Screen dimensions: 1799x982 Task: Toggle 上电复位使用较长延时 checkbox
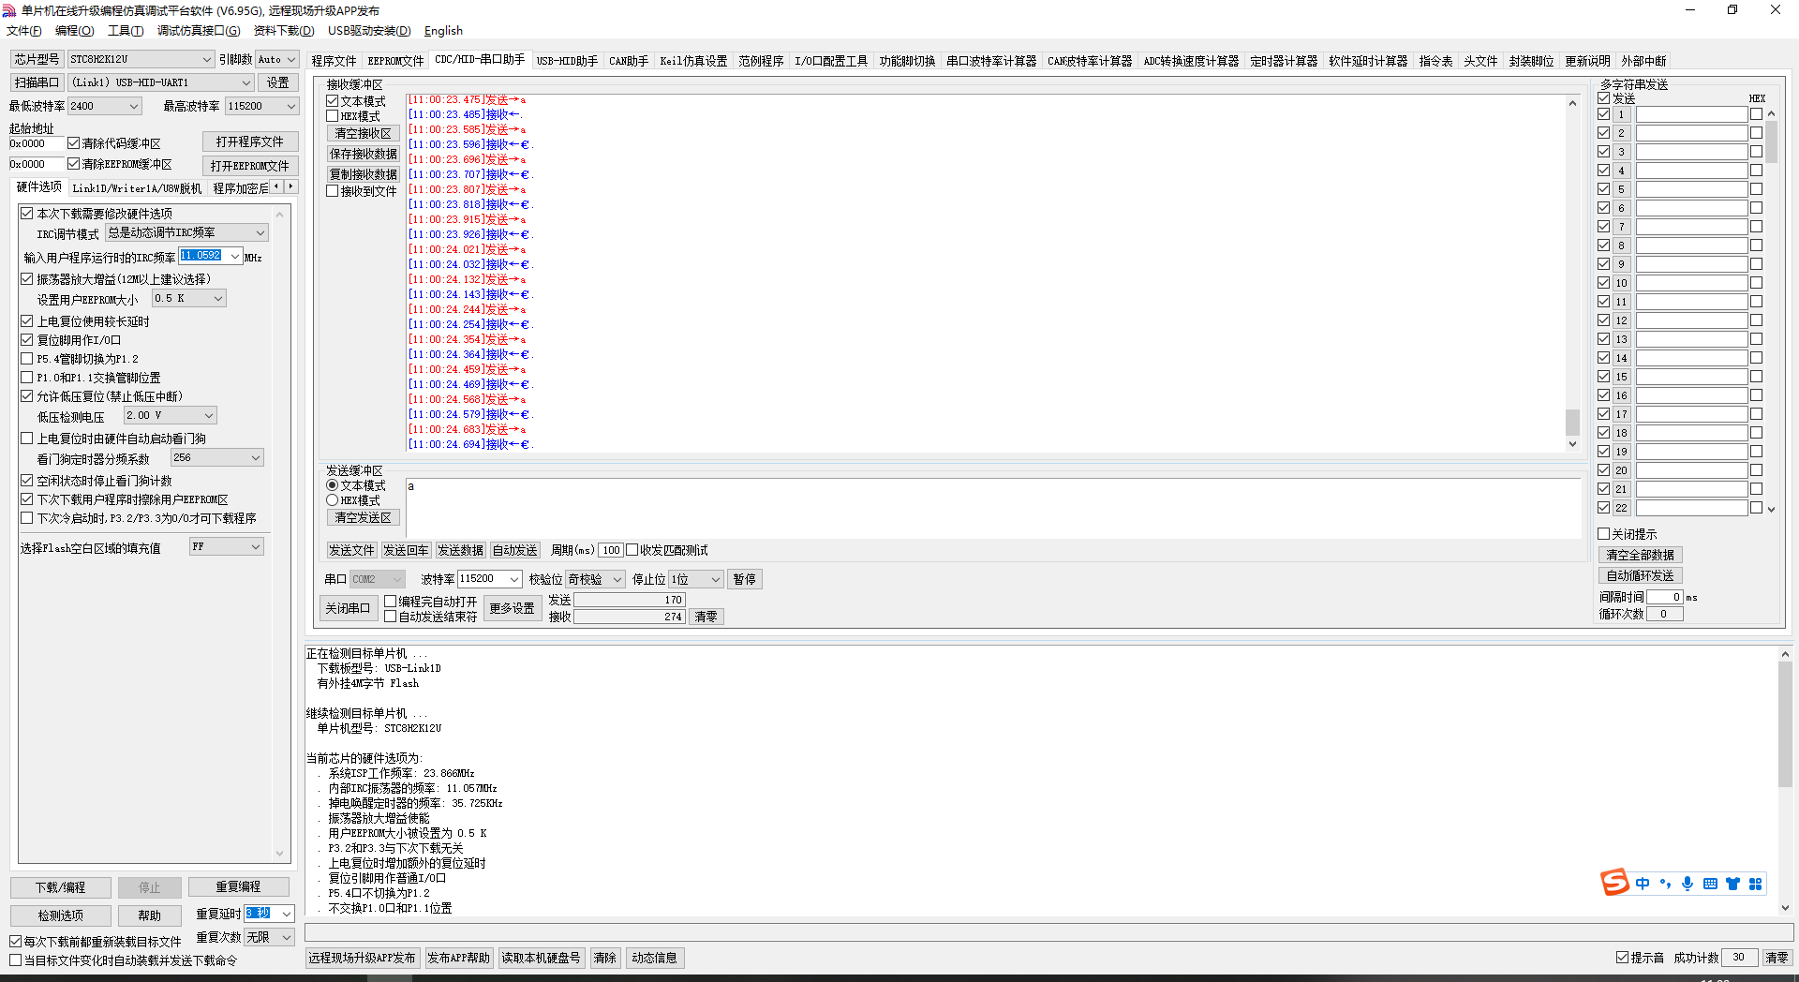click(27, 321)
